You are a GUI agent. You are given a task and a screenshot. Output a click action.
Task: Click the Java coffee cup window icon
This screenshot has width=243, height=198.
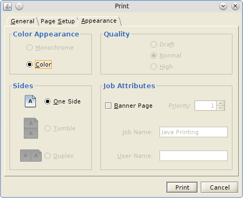pyautogui.click(x=7, y=6)
